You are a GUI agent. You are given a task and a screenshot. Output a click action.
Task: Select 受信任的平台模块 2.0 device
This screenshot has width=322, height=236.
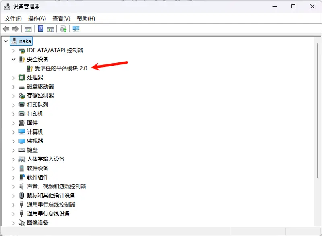[x=61, y=68]
